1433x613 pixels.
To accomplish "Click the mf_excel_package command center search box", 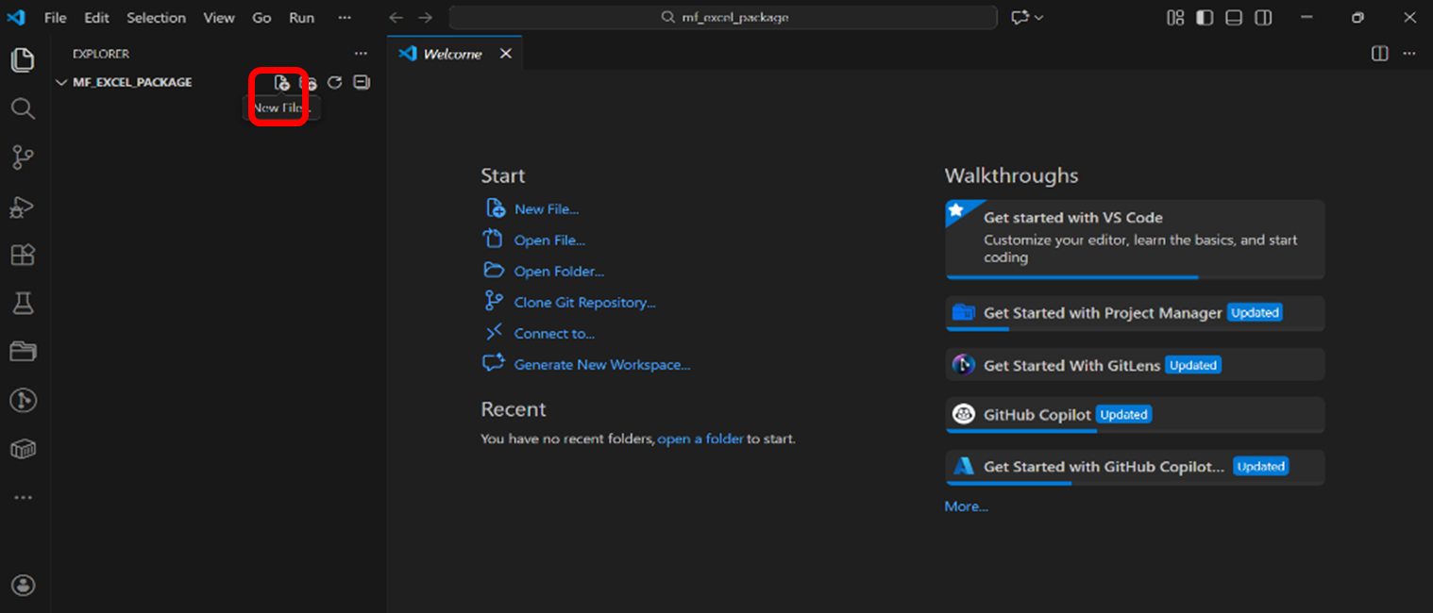I will 723,18.
